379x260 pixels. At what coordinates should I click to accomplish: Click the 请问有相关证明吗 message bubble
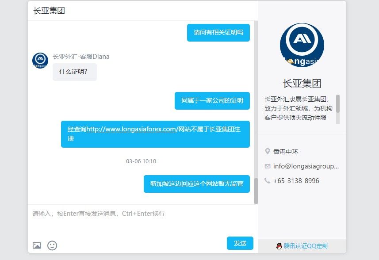point(218,33)
